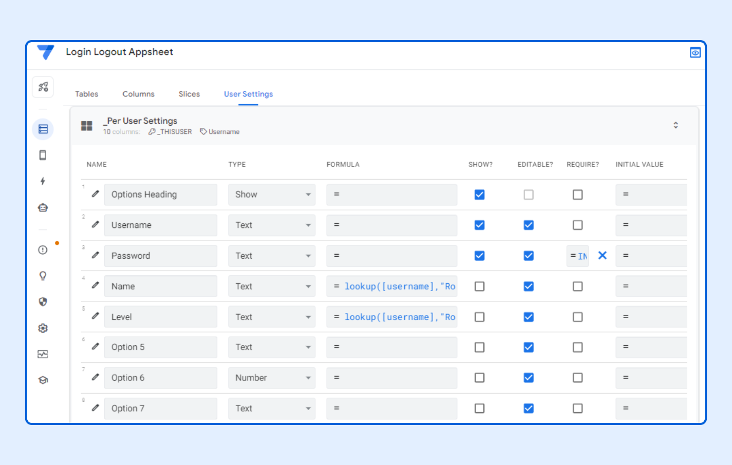Open the preview eye icon
This screenshot has width=732, height=465.
pos(695,52)
